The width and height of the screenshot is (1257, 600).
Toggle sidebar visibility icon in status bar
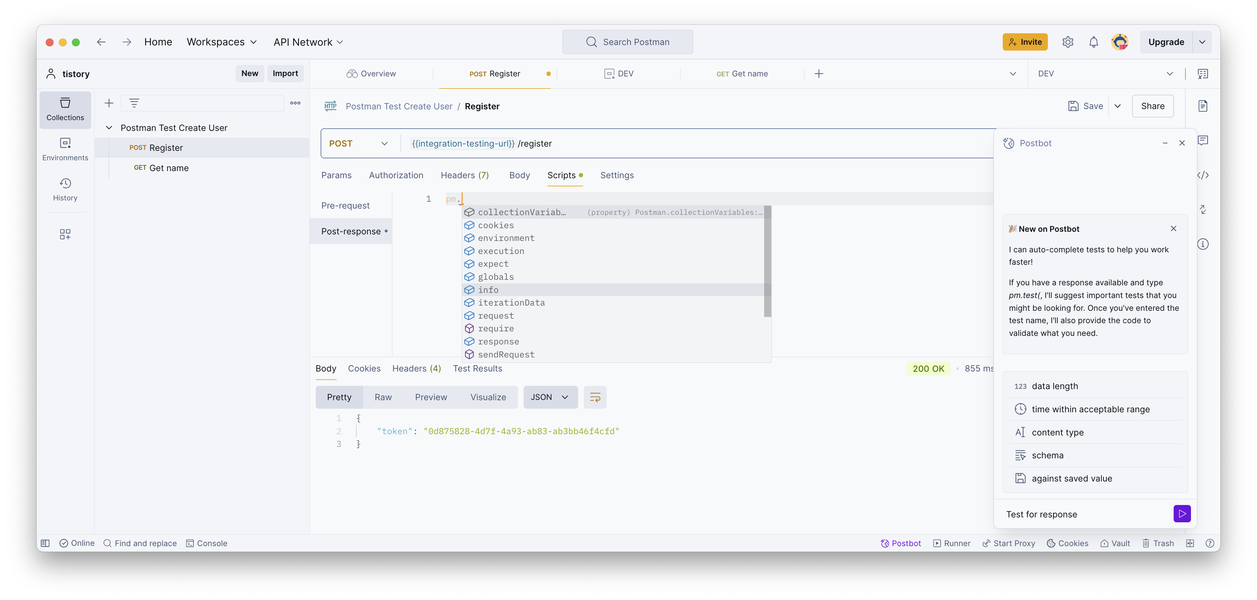pyautogui.click(x=45, y=543)
